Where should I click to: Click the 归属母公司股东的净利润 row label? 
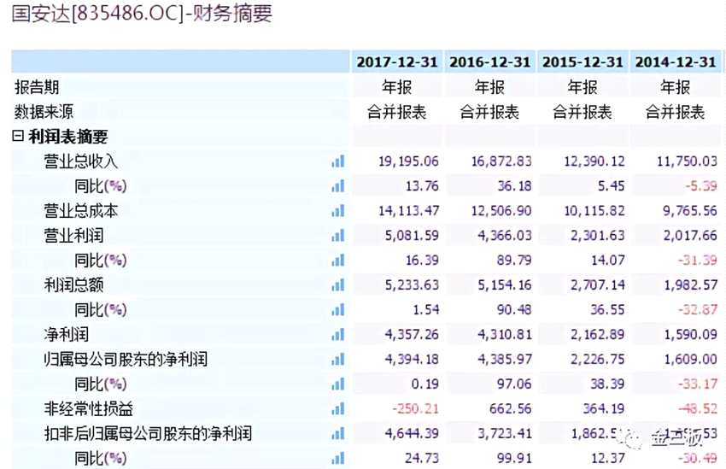point(125,359)
